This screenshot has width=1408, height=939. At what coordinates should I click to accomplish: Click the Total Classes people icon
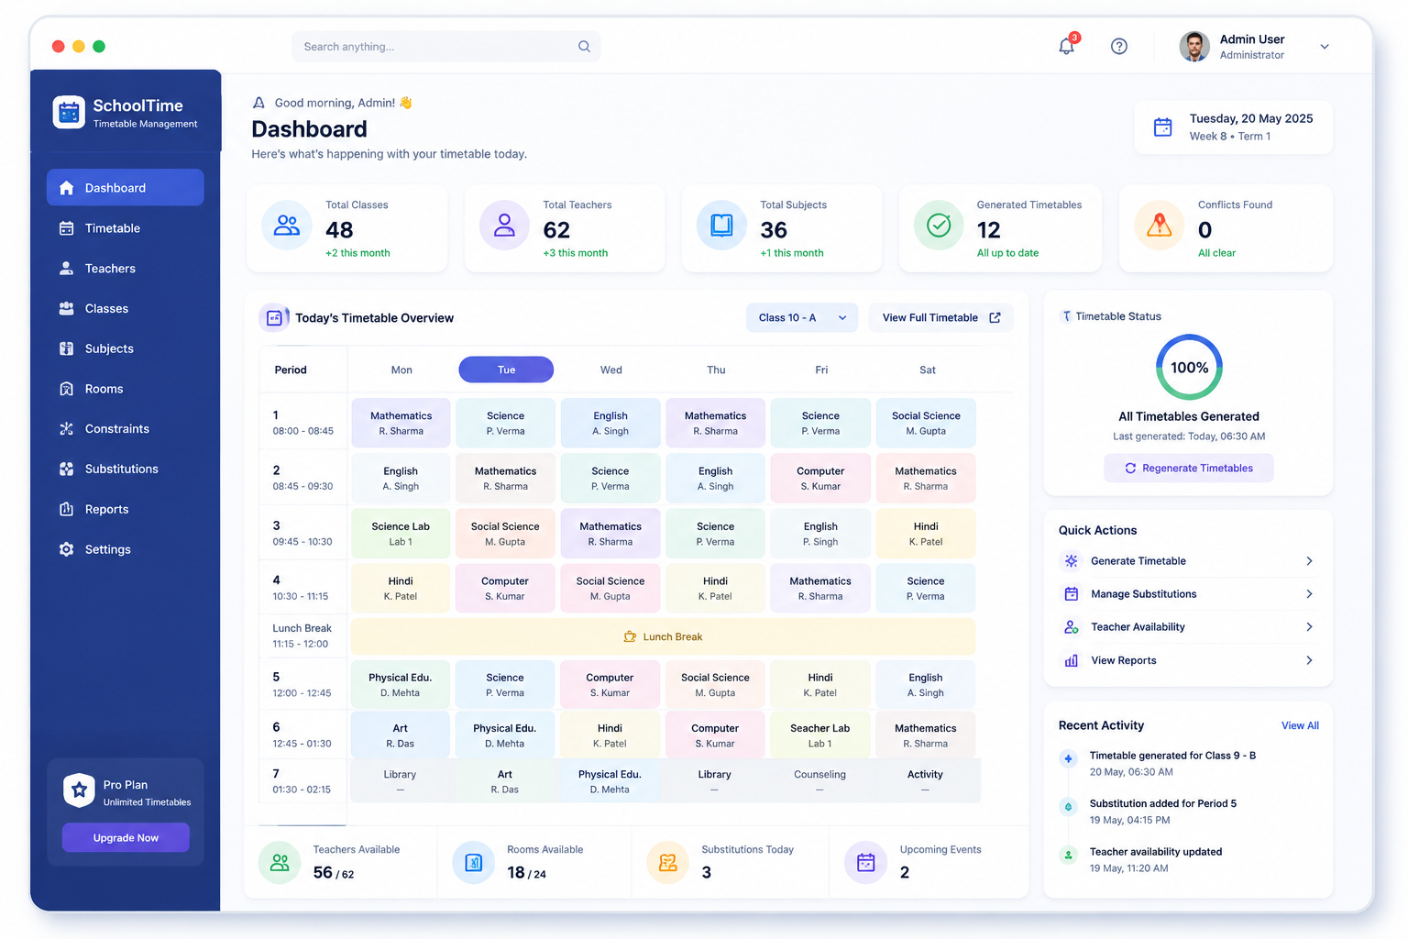pos(287,226)
